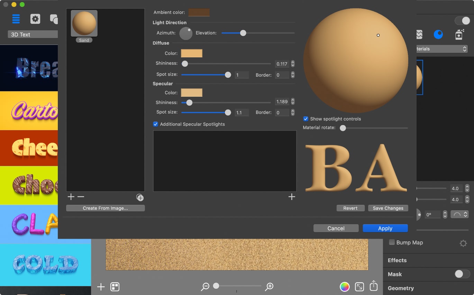Image resolution: width=474 pixels, height=295 pixels.
Task: Click the Diffuse Color swatch
Action: point(191,53)
